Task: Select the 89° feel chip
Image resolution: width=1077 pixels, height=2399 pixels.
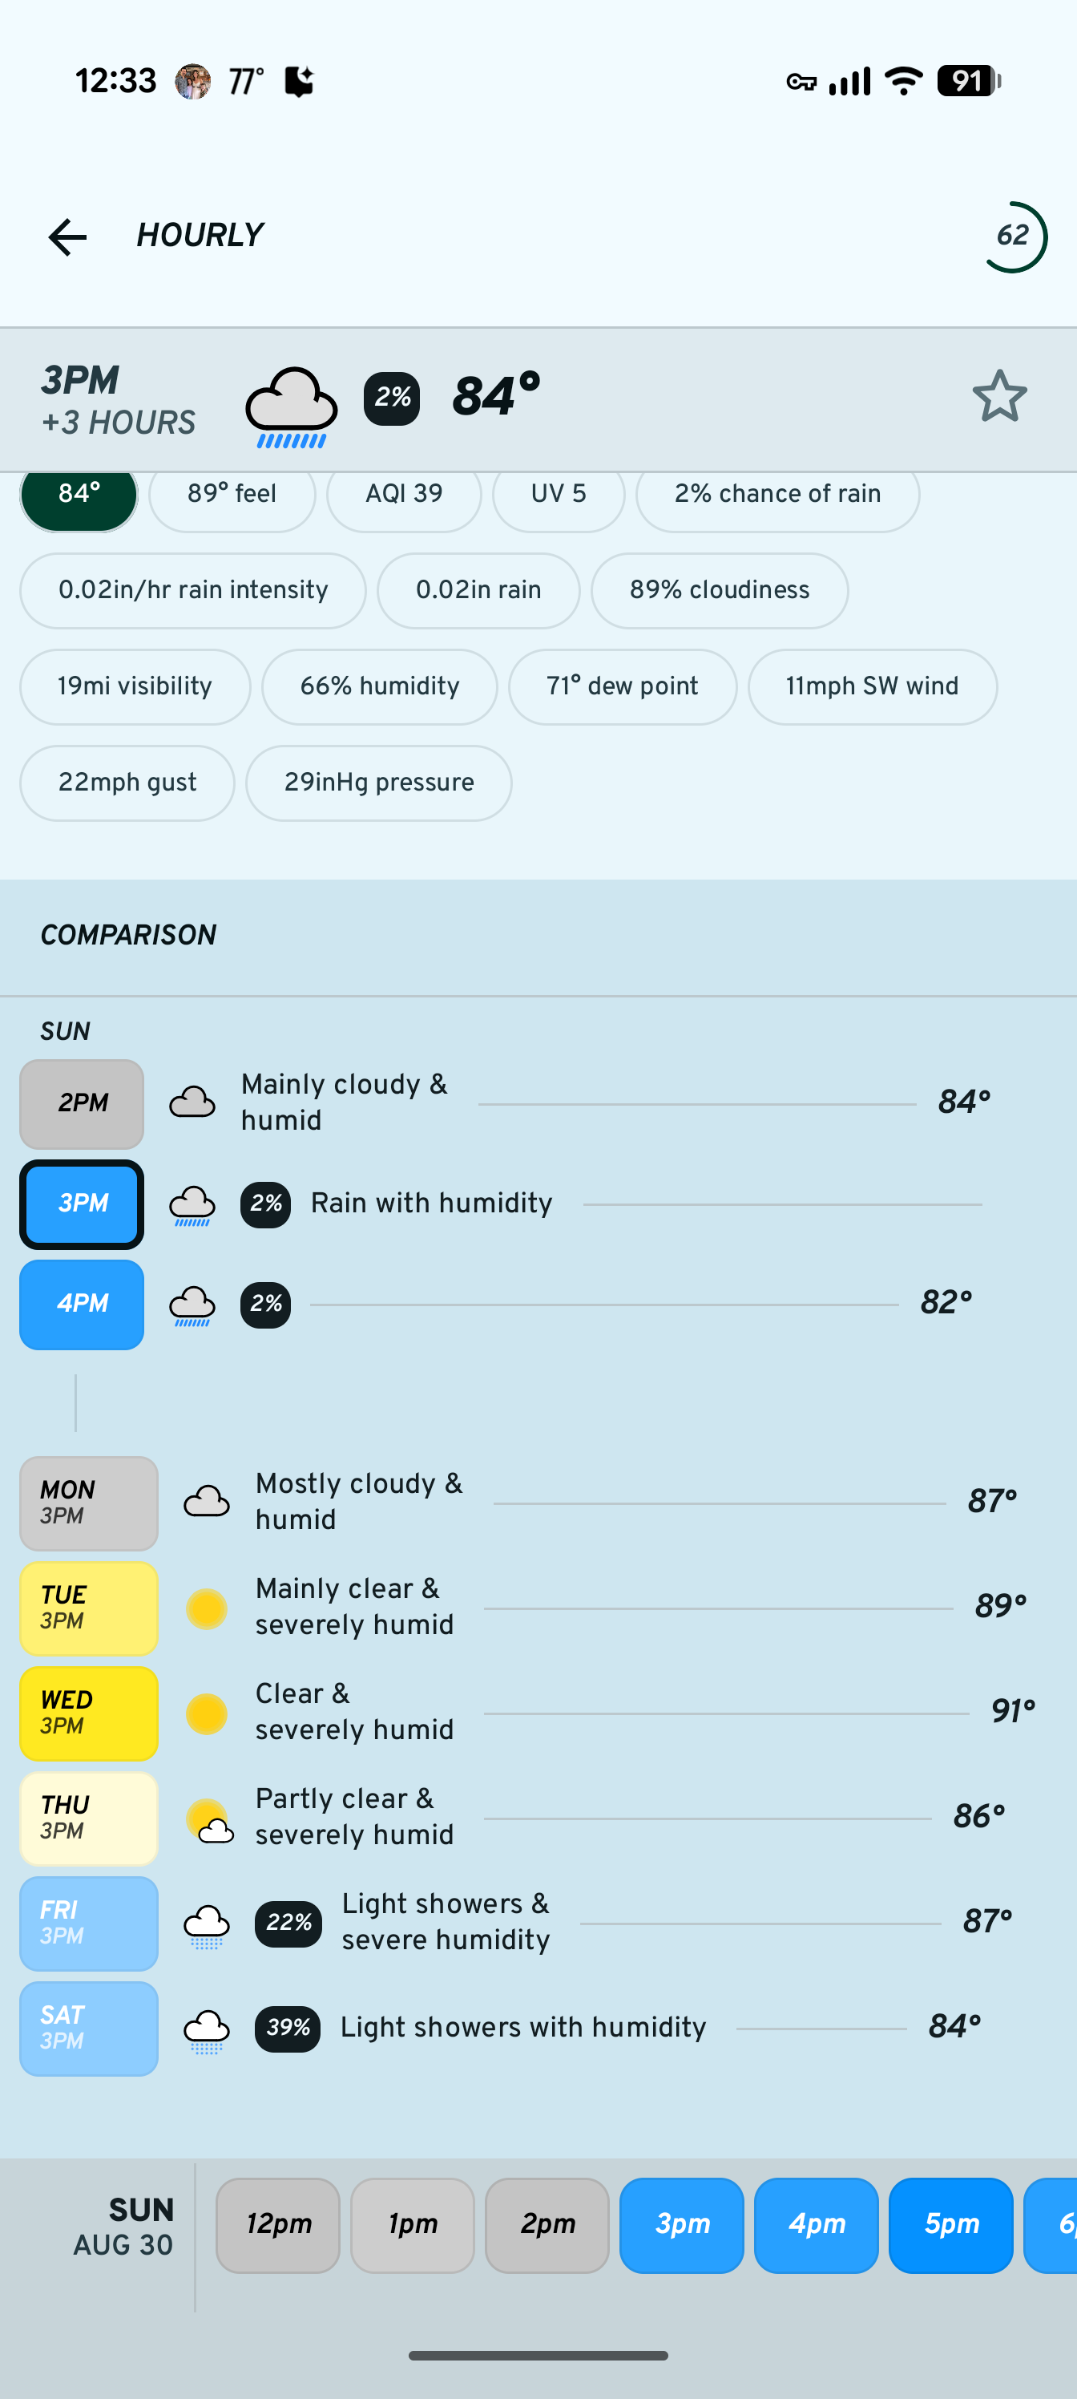Action: 232,495
